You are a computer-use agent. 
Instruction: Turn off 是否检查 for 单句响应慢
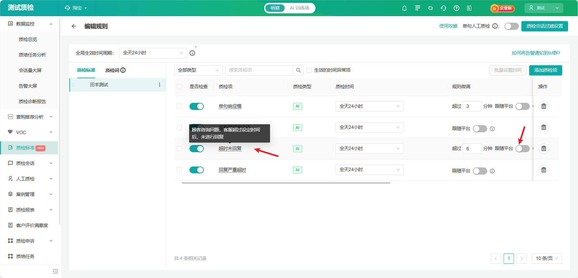click(197, 106)
